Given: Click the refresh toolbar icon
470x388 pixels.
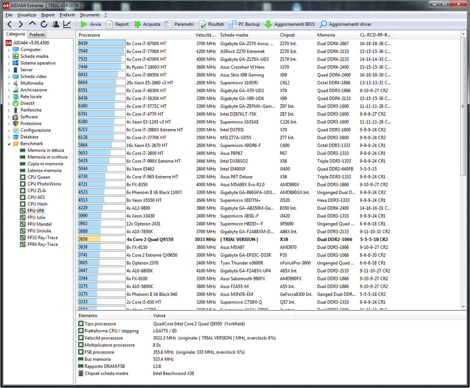Looking at the screenshot, I should click(x=44, y=24).
